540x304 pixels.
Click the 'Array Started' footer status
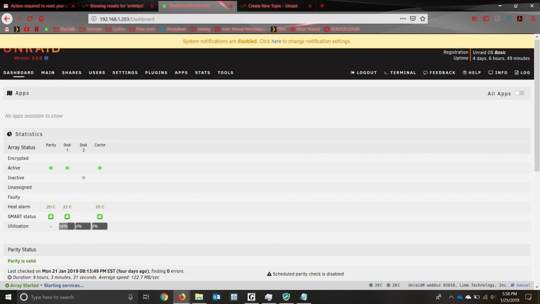pyautogui.click(x=22, y=286)
